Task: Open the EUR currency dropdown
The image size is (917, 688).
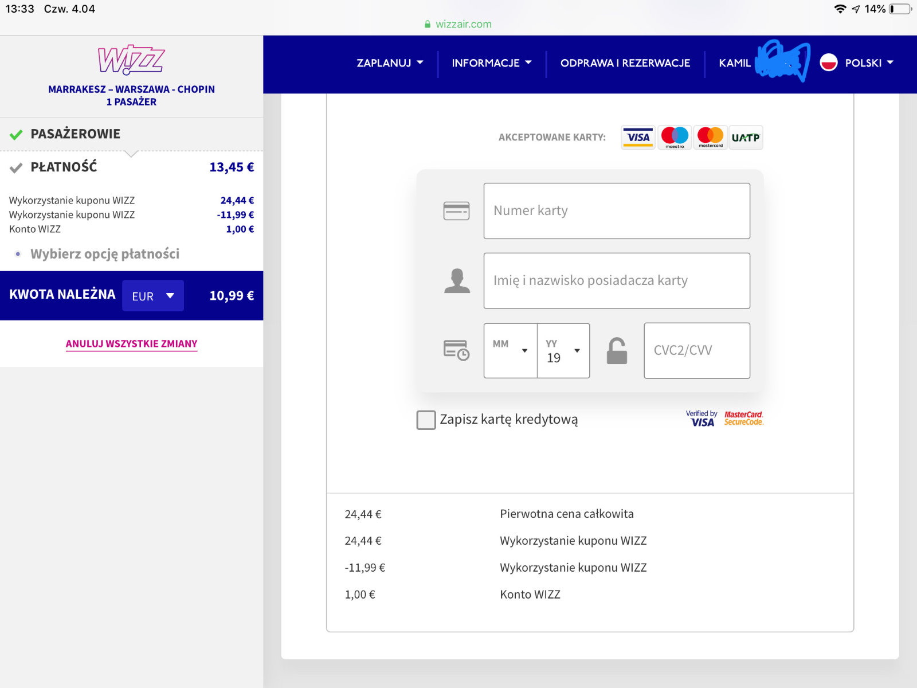Action: pyautogui.click(x=153, y=296)
